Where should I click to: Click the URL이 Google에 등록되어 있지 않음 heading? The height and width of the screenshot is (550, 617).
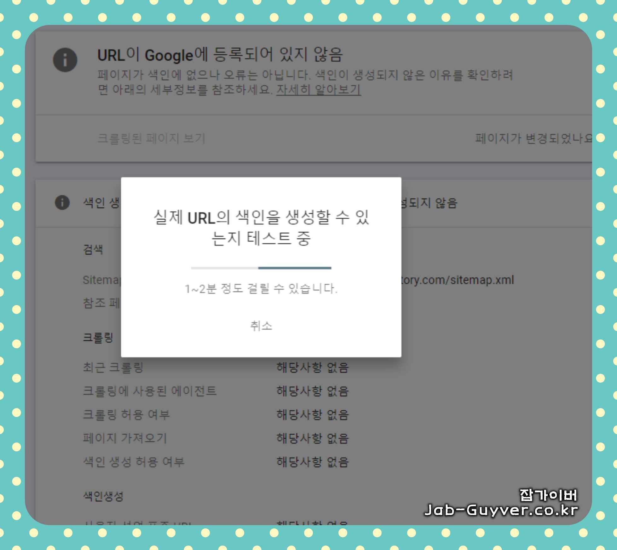click(x=220, y=55)
